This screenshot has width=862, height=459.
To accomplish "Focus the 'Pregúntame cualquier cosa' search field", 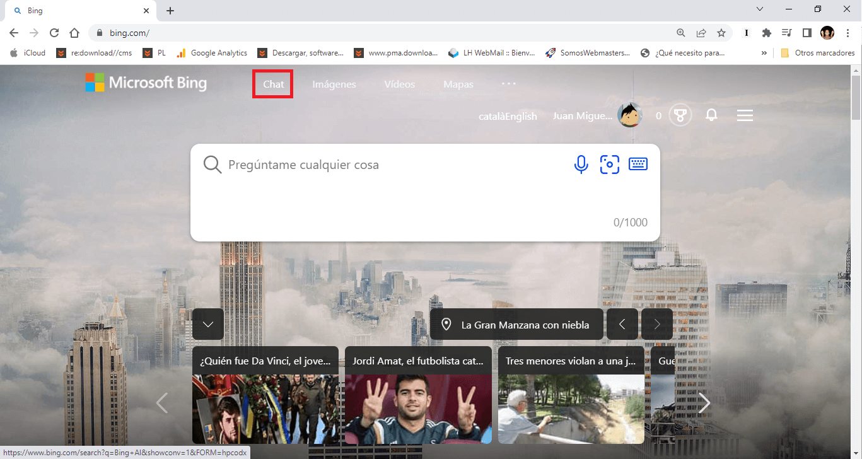I will coord(396,165).
